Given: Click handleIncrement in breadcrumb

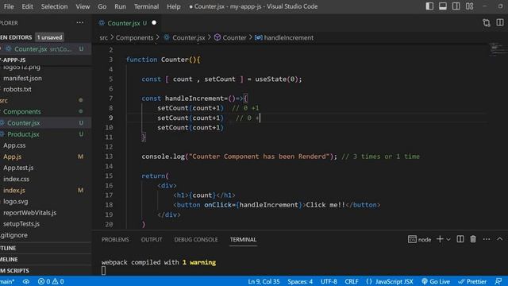Looking at the screenshot, I should (x=289, y=37).
